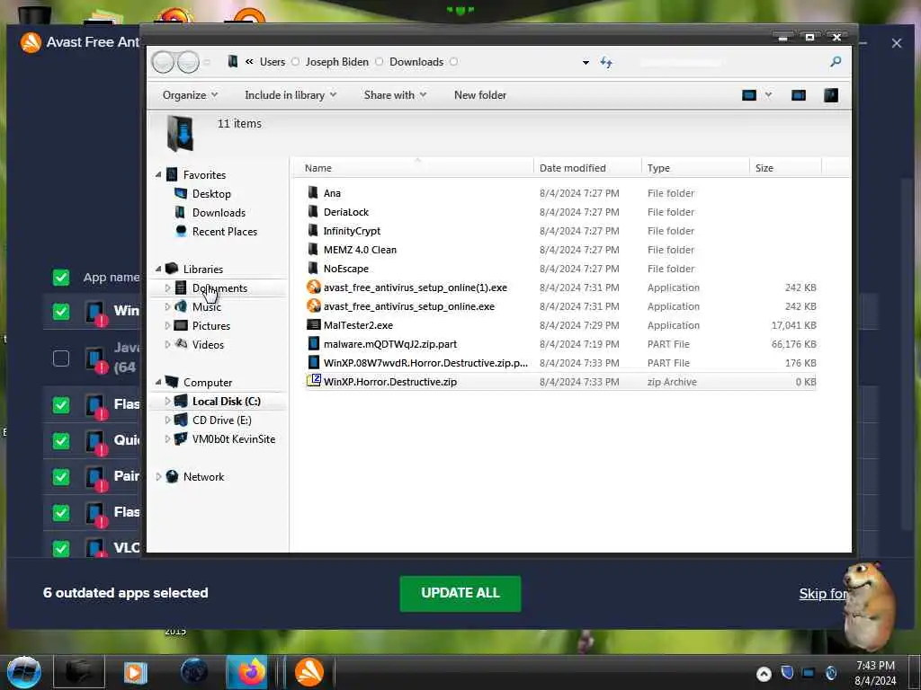The image size is (921, 690).
Task: Collapse the Libraries tree section
Action: coord(158,269)
